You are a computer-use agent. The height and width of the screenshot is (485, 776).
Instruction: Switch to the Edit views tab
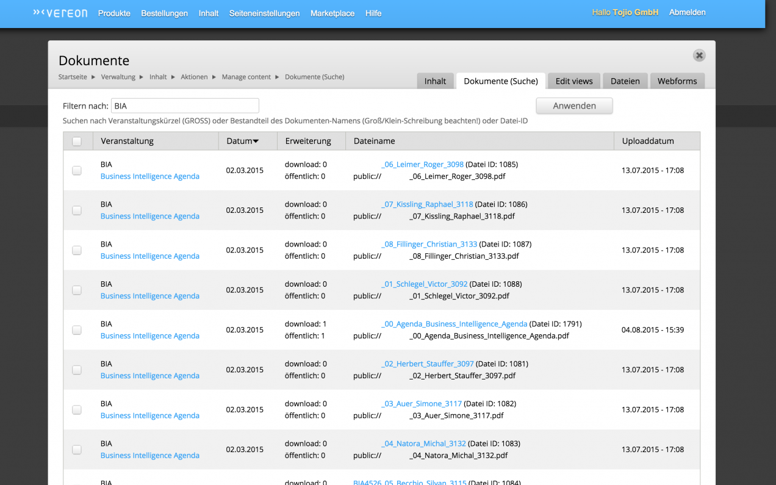[x=573, y=81]
